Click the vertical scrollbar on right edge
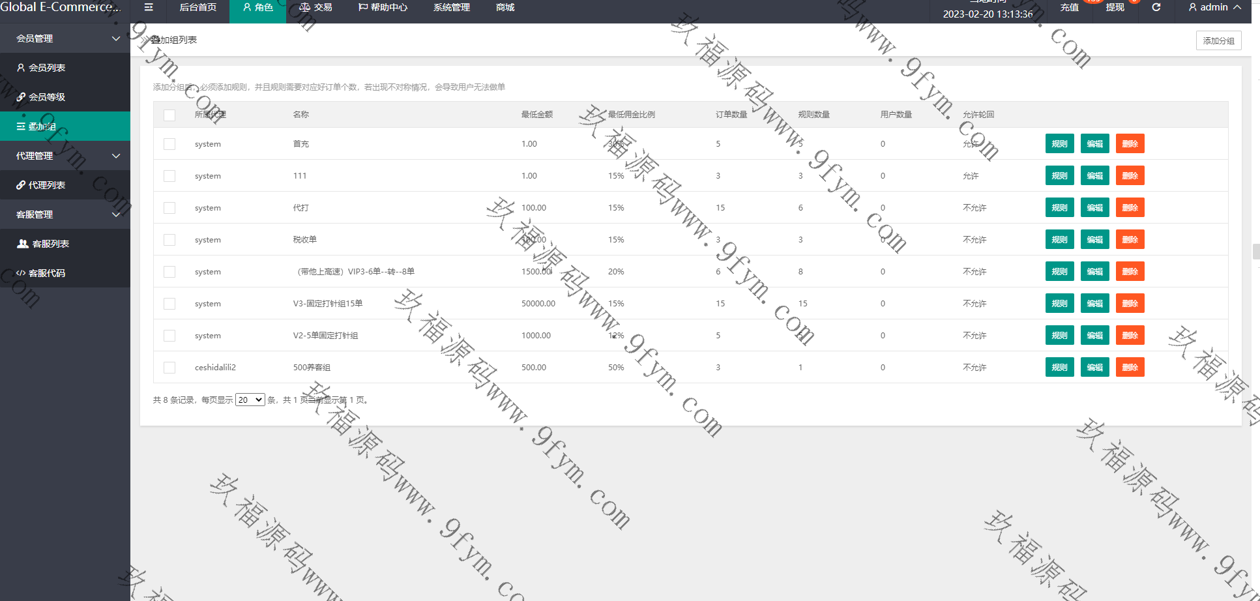Image resolution: width=1260 pixels, height=601 pixels. [1255, 251]
